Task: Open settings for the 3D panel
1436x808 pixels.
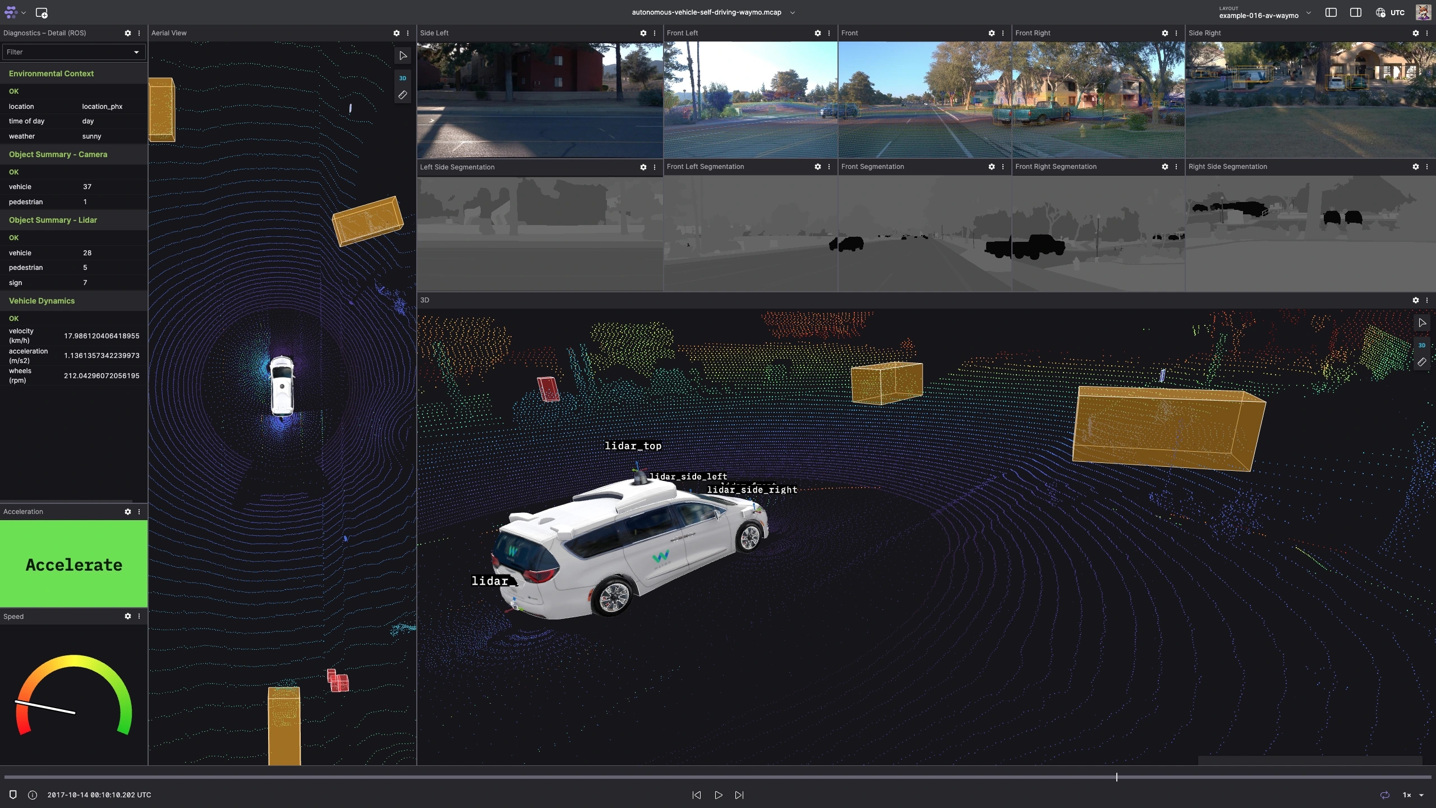Action: tap(1415, 300)
